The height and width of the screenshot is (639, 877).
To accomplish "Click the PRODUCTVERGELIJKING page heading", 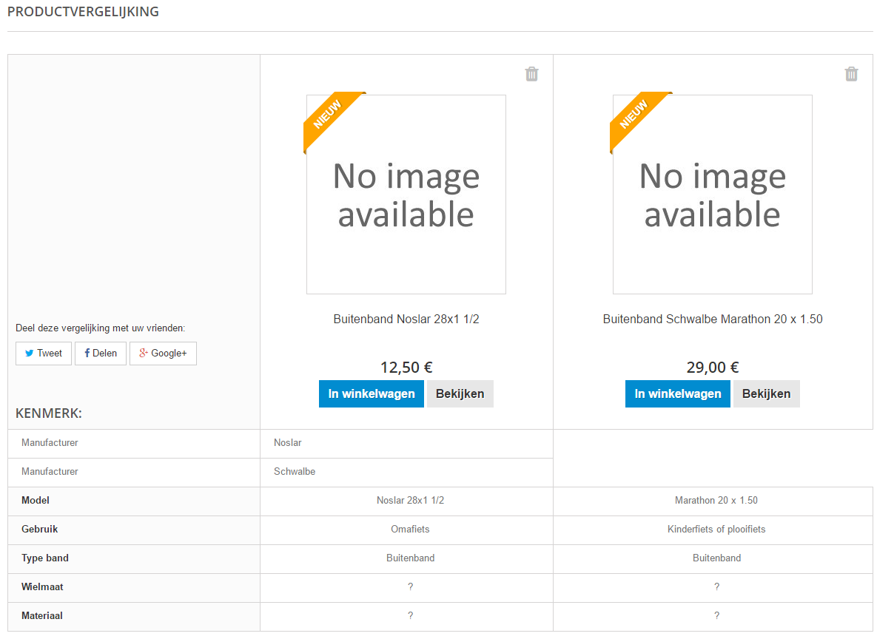I will coord(83,12).
